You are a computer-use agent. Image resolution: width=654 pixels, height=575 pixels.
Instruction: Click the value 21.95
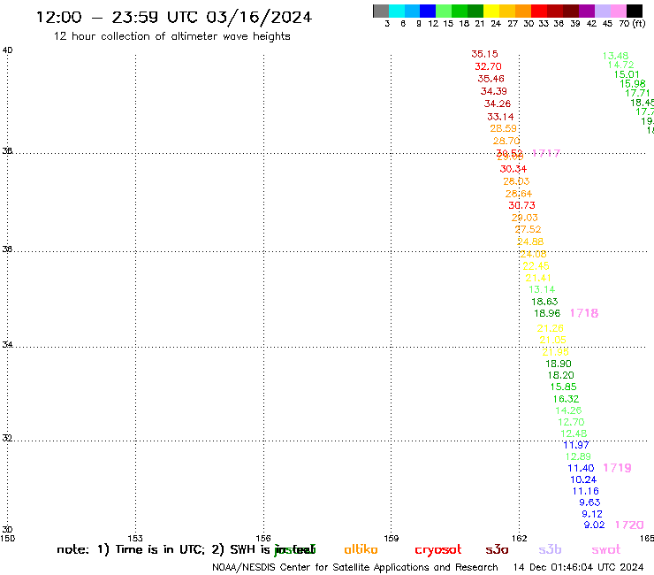click(x=556, y=352)
